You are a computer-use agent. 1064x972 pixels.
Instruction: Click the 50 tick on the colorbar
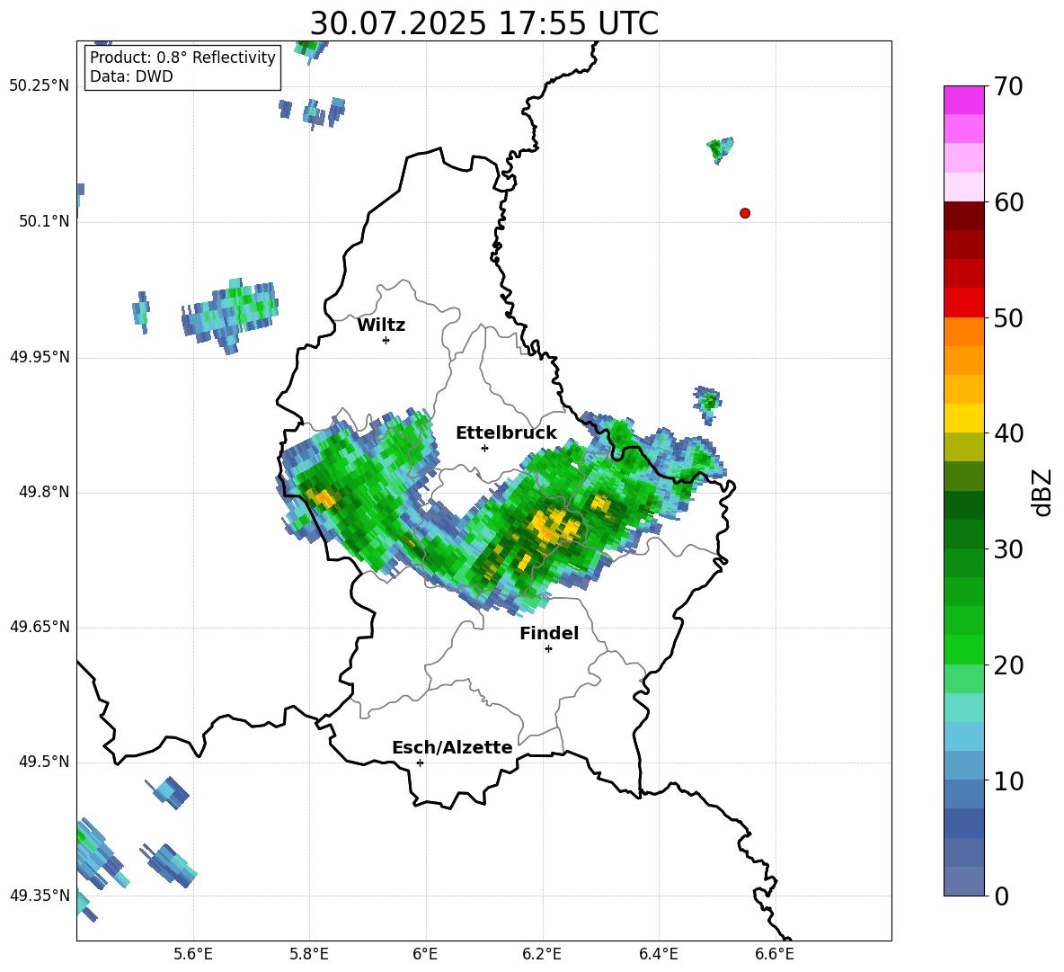1007,317
